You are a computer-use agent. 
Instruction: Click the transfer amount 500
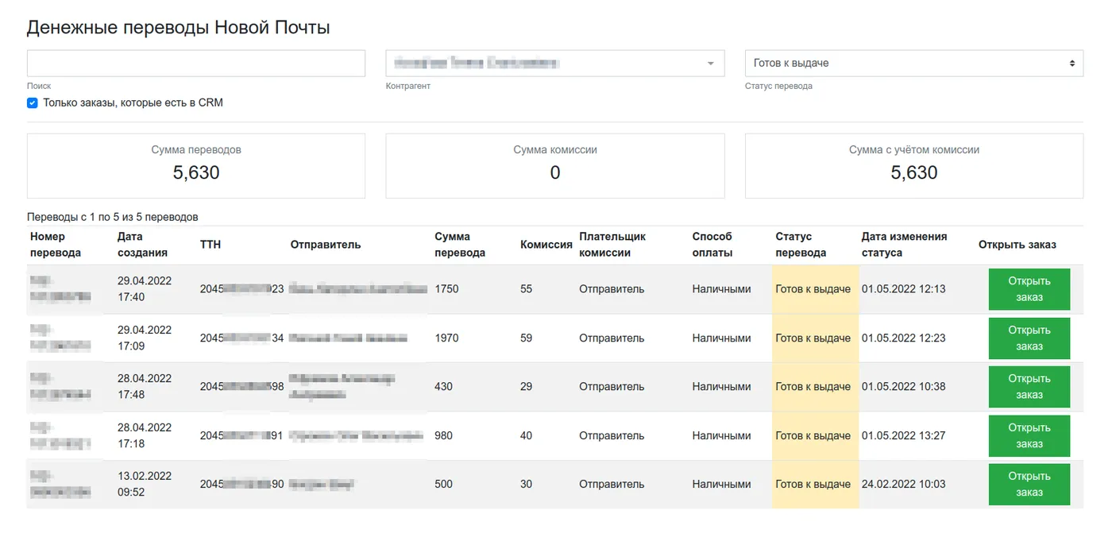443,485
